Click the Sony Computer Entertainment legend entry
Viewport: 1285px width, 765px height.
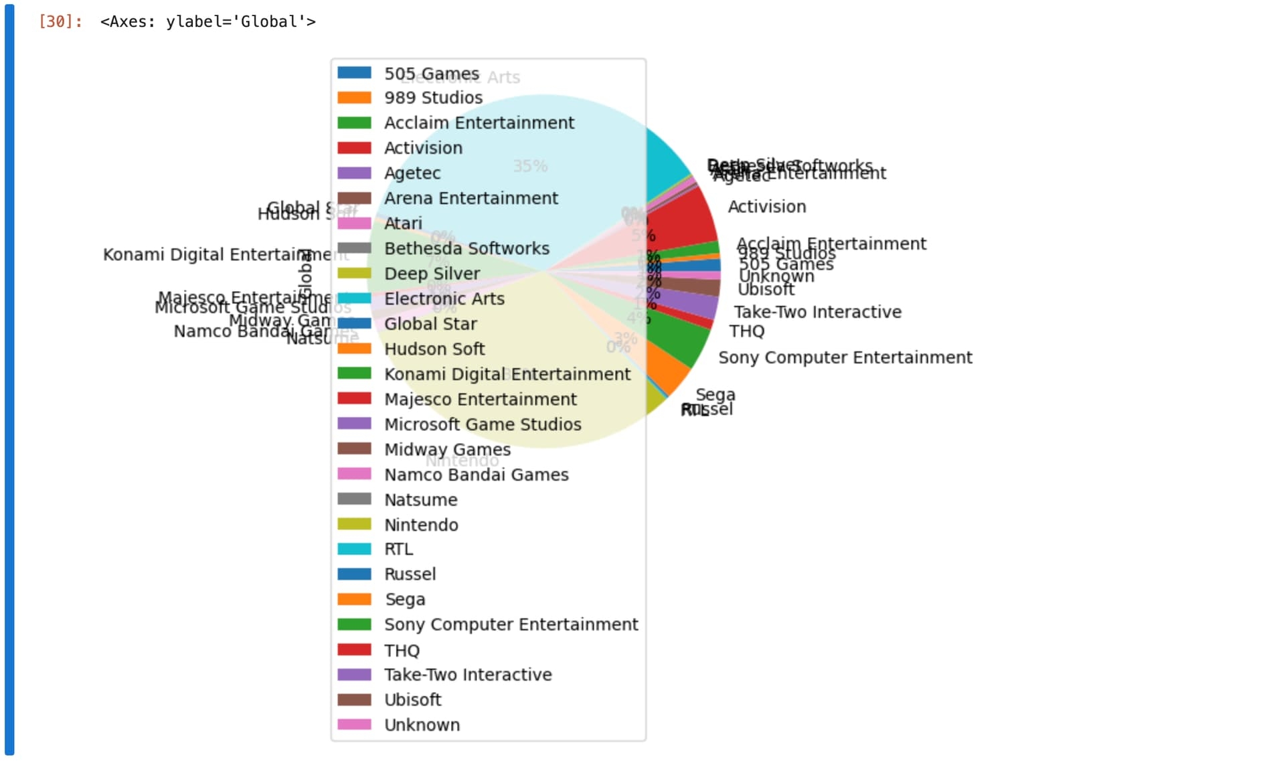(511, 624)
